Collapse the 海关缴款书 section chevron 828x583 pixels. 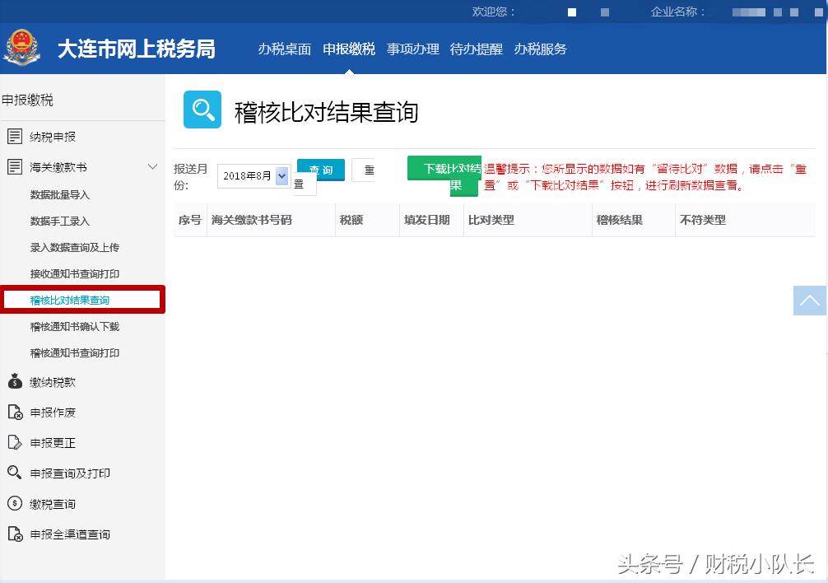pos(151,166)
